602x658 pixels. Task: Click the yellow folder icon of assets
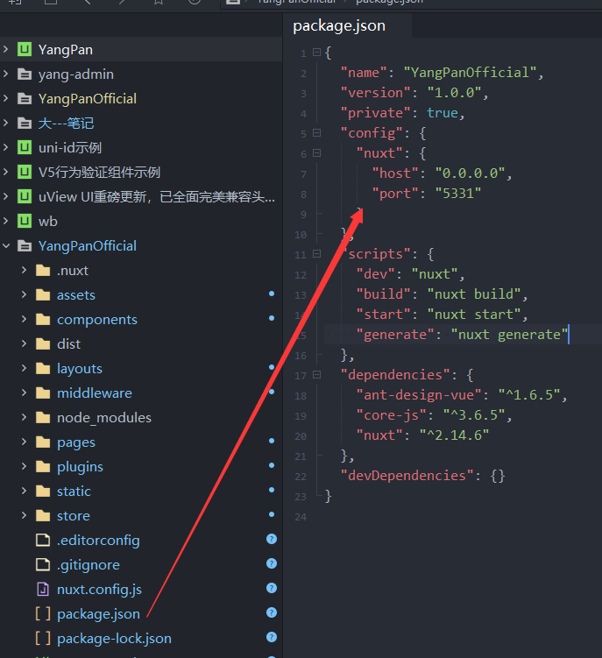[43, 295]
